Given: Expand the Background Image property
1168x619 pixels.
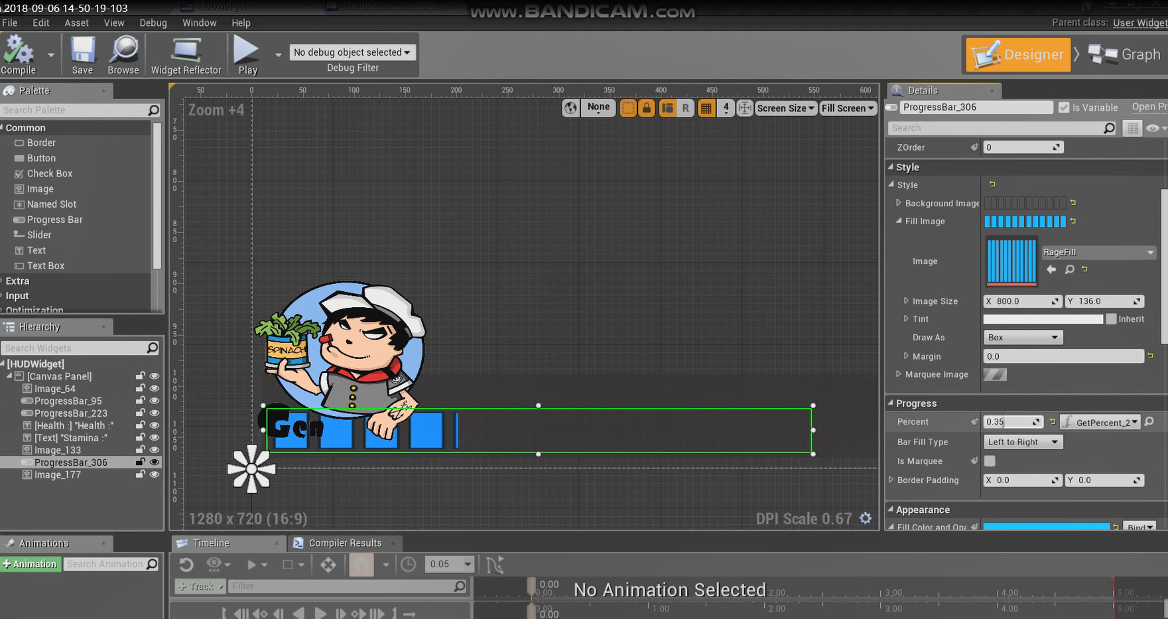Looking at the screenshot, I should tap(899, 203).
